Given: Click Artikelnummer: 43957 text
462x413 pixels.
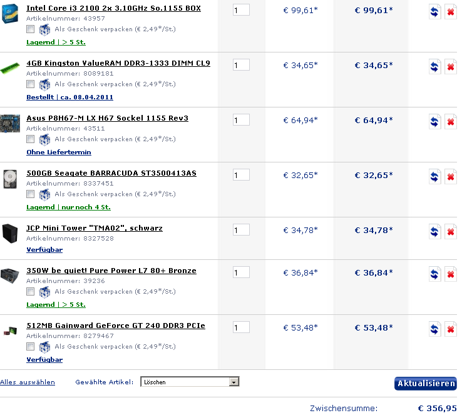Looking at the screenshot, I should pyautogui.click(x=65, y=19).
